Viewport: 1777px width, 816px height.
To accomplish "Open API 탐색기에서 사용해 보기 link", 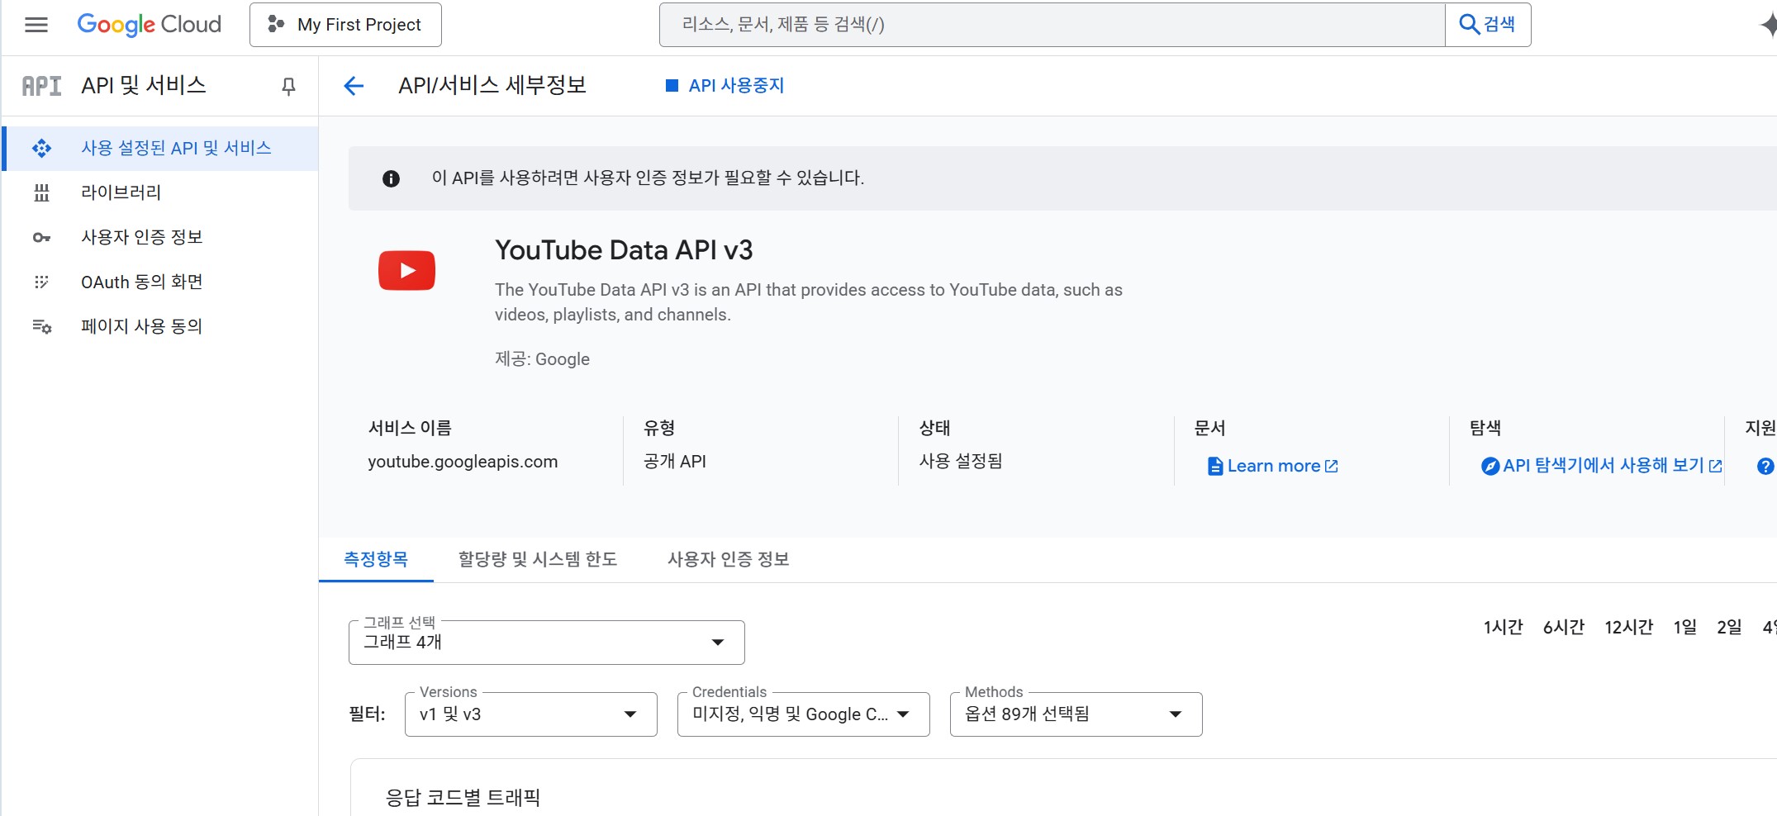I will tap(1602, 466).
